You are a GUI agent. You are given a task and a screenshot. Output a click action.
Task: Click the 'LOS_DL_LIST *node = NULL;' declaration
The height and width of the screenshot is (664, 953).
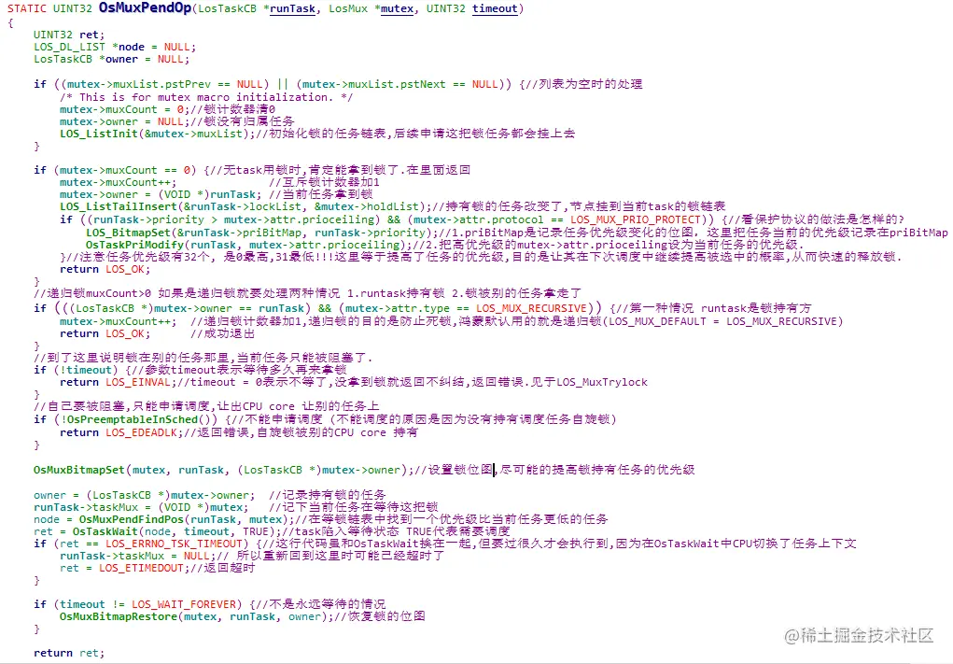coord(114,47)
